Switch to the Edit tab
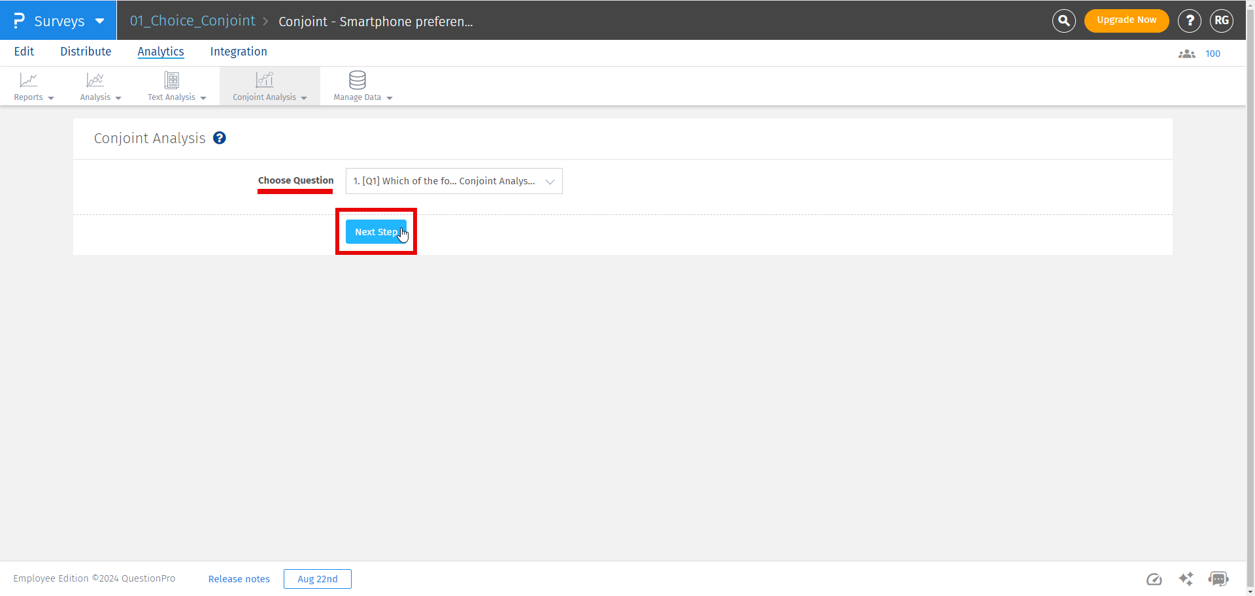The image size is (1255, 596). point(24,52)
